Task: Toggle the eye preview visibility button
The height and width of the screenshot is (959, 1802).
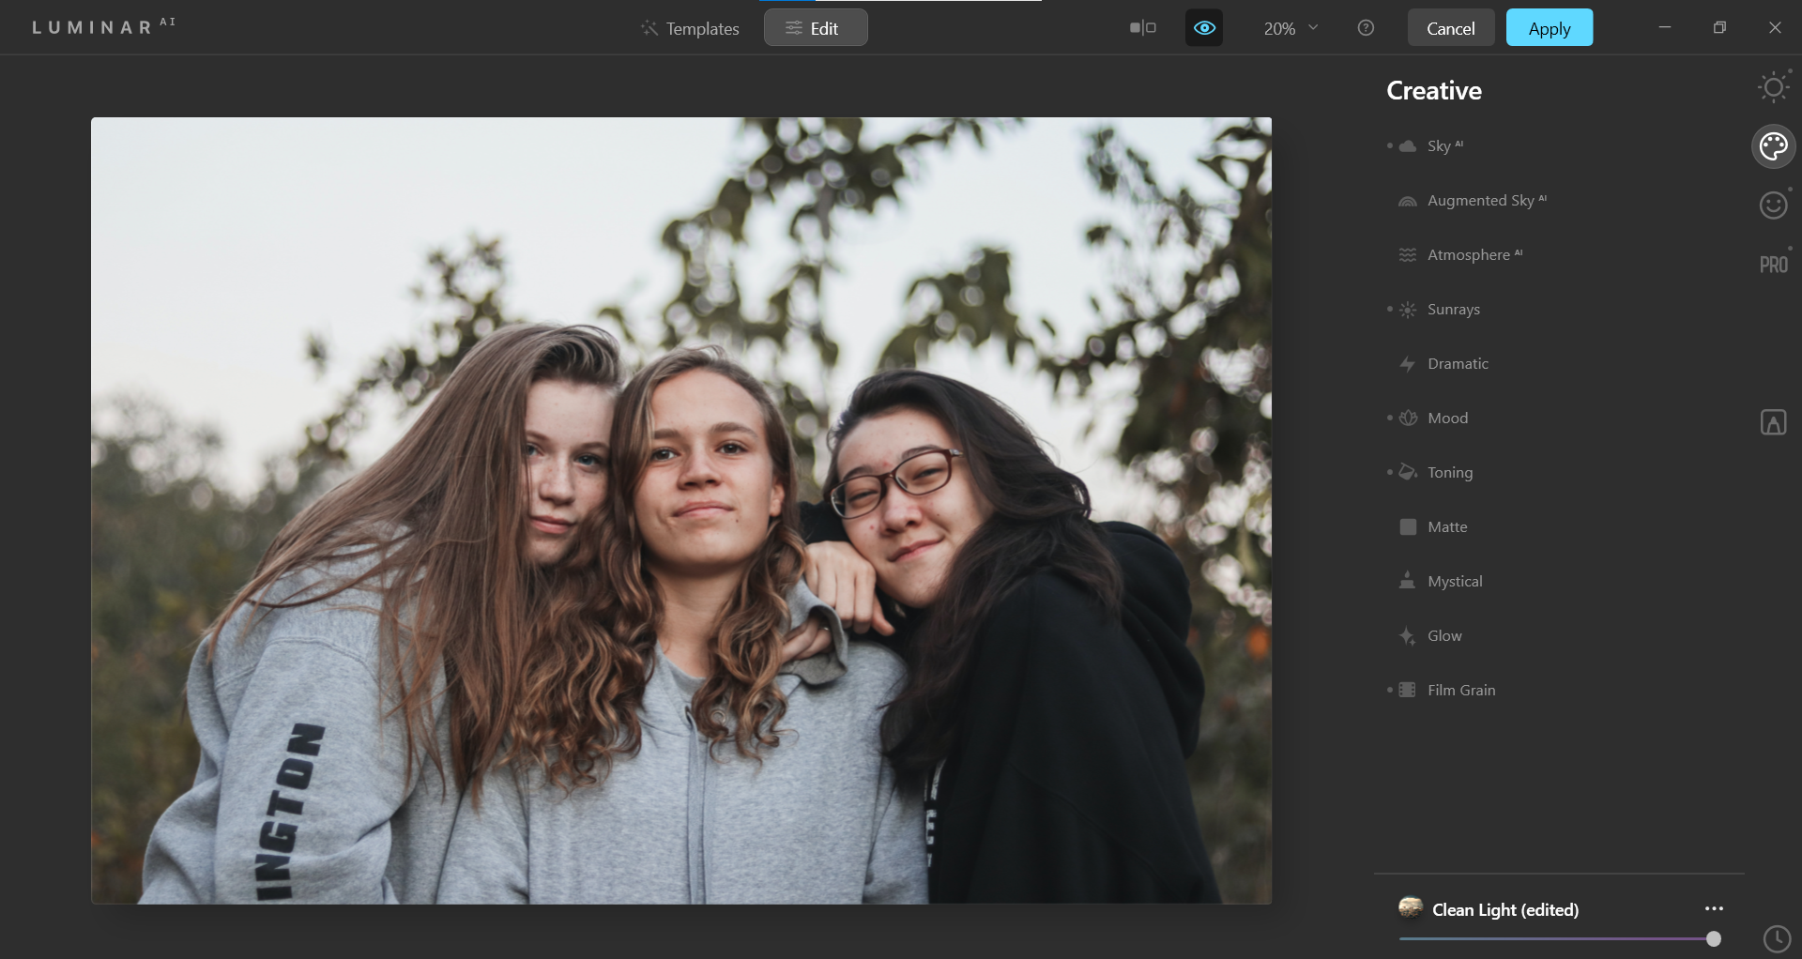Action: coord(1204,28)
